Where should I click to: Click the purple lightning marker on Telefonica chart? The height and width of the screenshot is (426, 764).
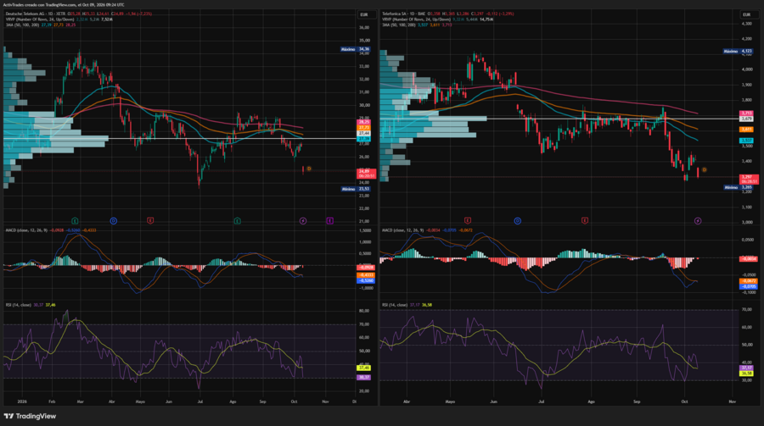pyautogui.click(x=698, y=221)
